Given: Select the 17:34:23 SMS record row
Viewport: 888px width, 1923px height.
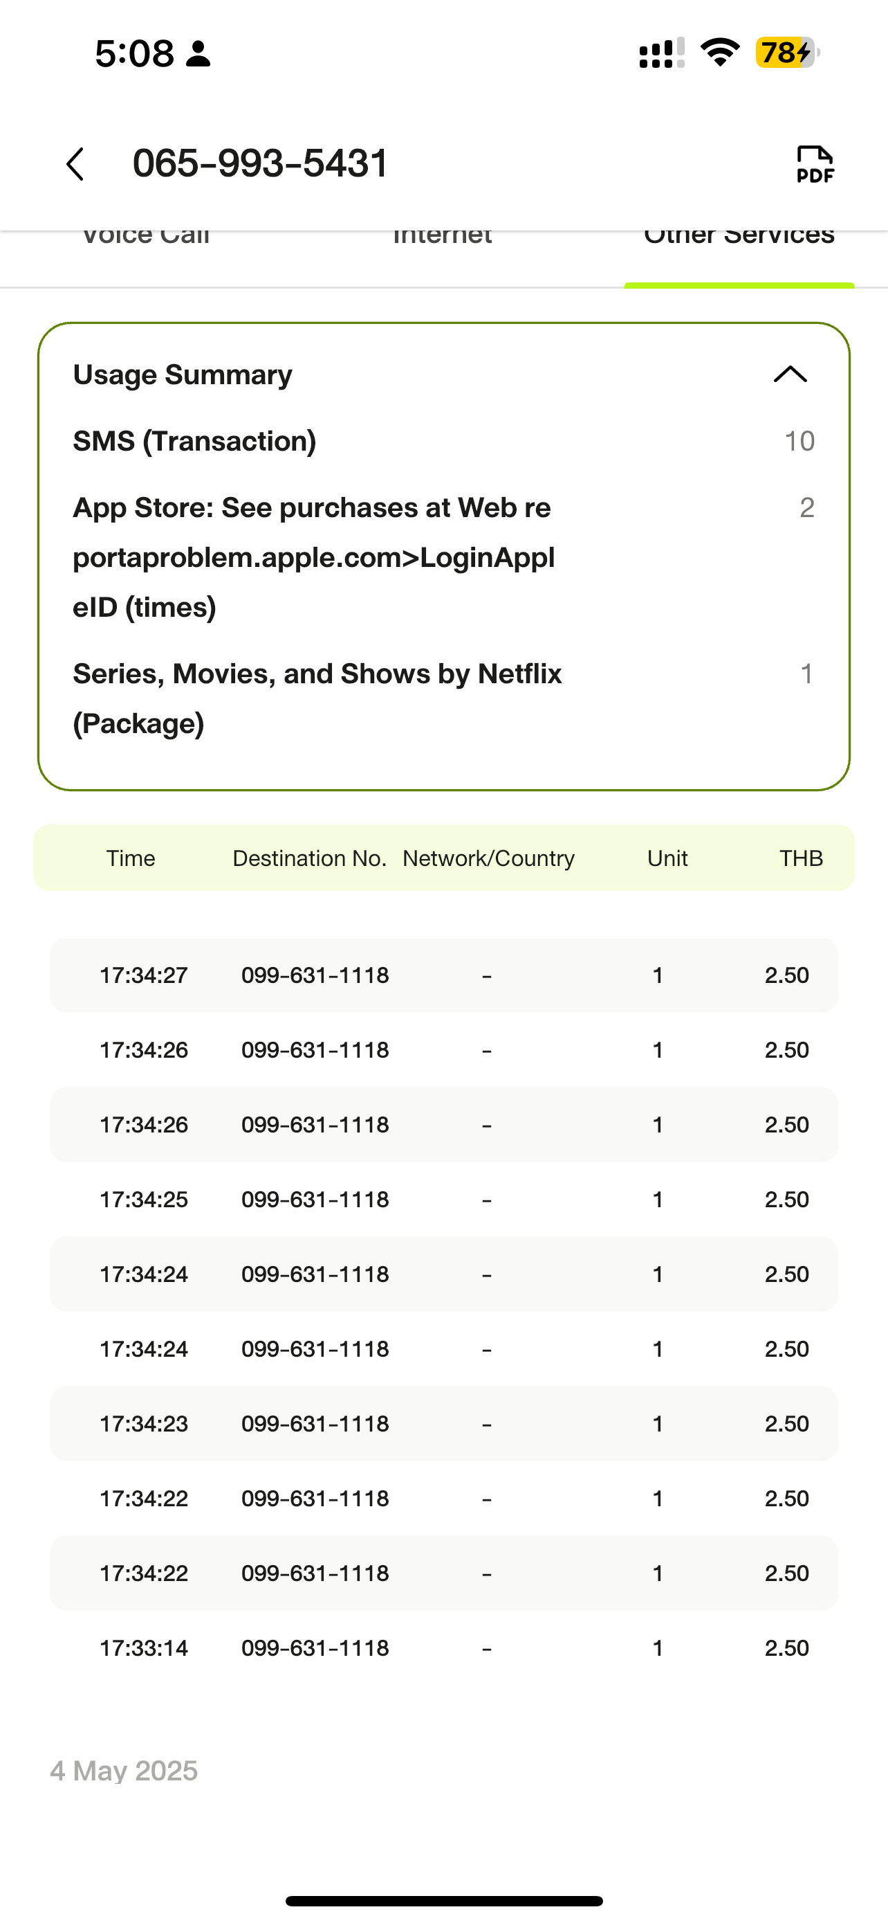Looking at the screenshot, I should pos(443,1423).
